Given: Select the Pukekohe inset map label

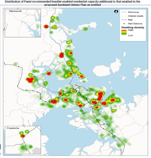Looking at the screenshot, I should [13, 128].
